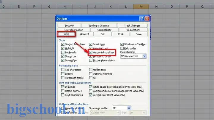Select the View tab
This screenshot has height=120, width=214.
pyautogui.click(x=66, y=34)
